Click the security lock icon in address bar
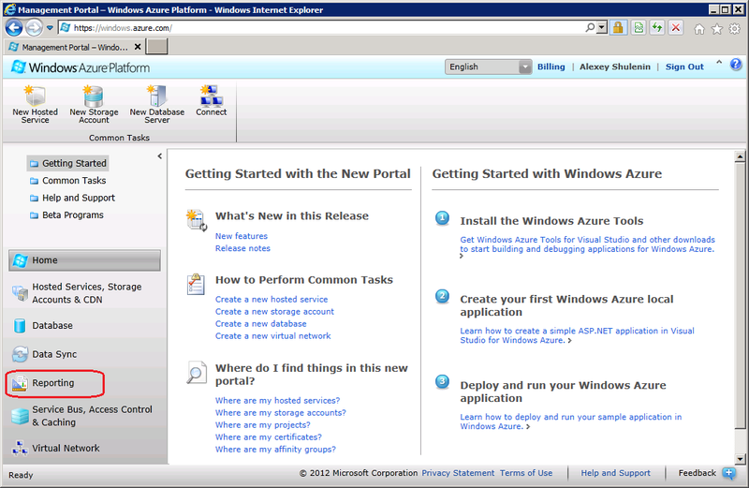 click(618, 28)
